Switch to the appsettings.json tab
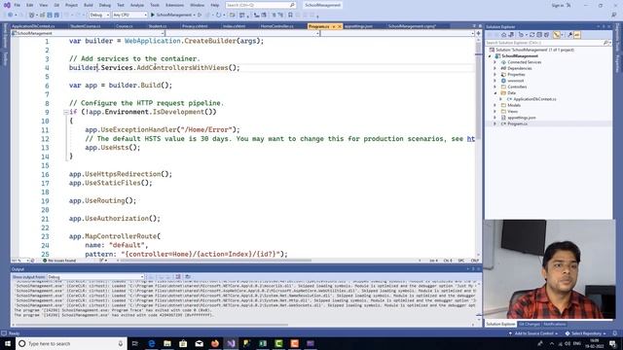This screenshot has width=623, height=350. pos(358,26)
